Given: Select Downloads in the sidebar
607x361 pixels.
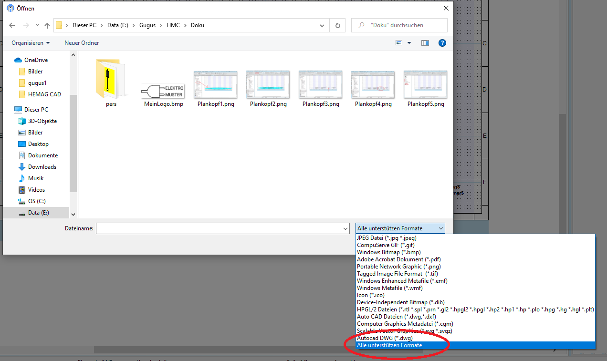Looking at the screenshot, I should [42, 167].
